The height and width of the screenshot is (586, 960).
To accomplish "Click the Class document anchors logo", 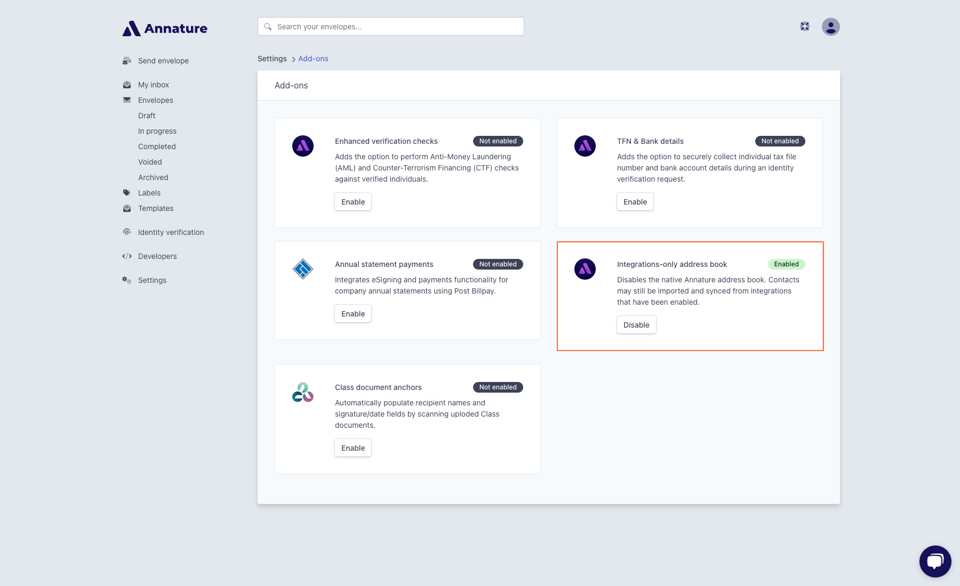I will [x=303, y=392].
